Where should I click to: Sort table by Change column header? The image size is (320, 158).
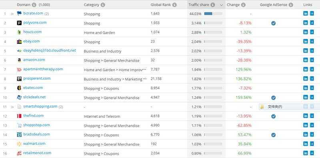[x=233, y=5]
